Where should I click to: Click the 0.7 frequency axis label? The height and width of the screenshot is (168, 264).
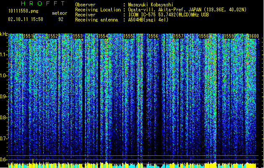4,139
